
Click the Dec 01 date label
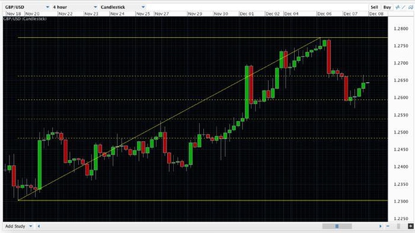tap(247, 14)
